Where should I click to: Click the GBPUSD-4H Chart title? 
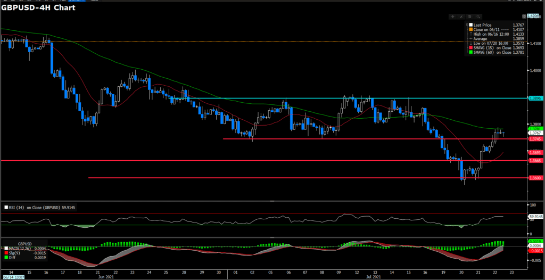coord(38,7)
